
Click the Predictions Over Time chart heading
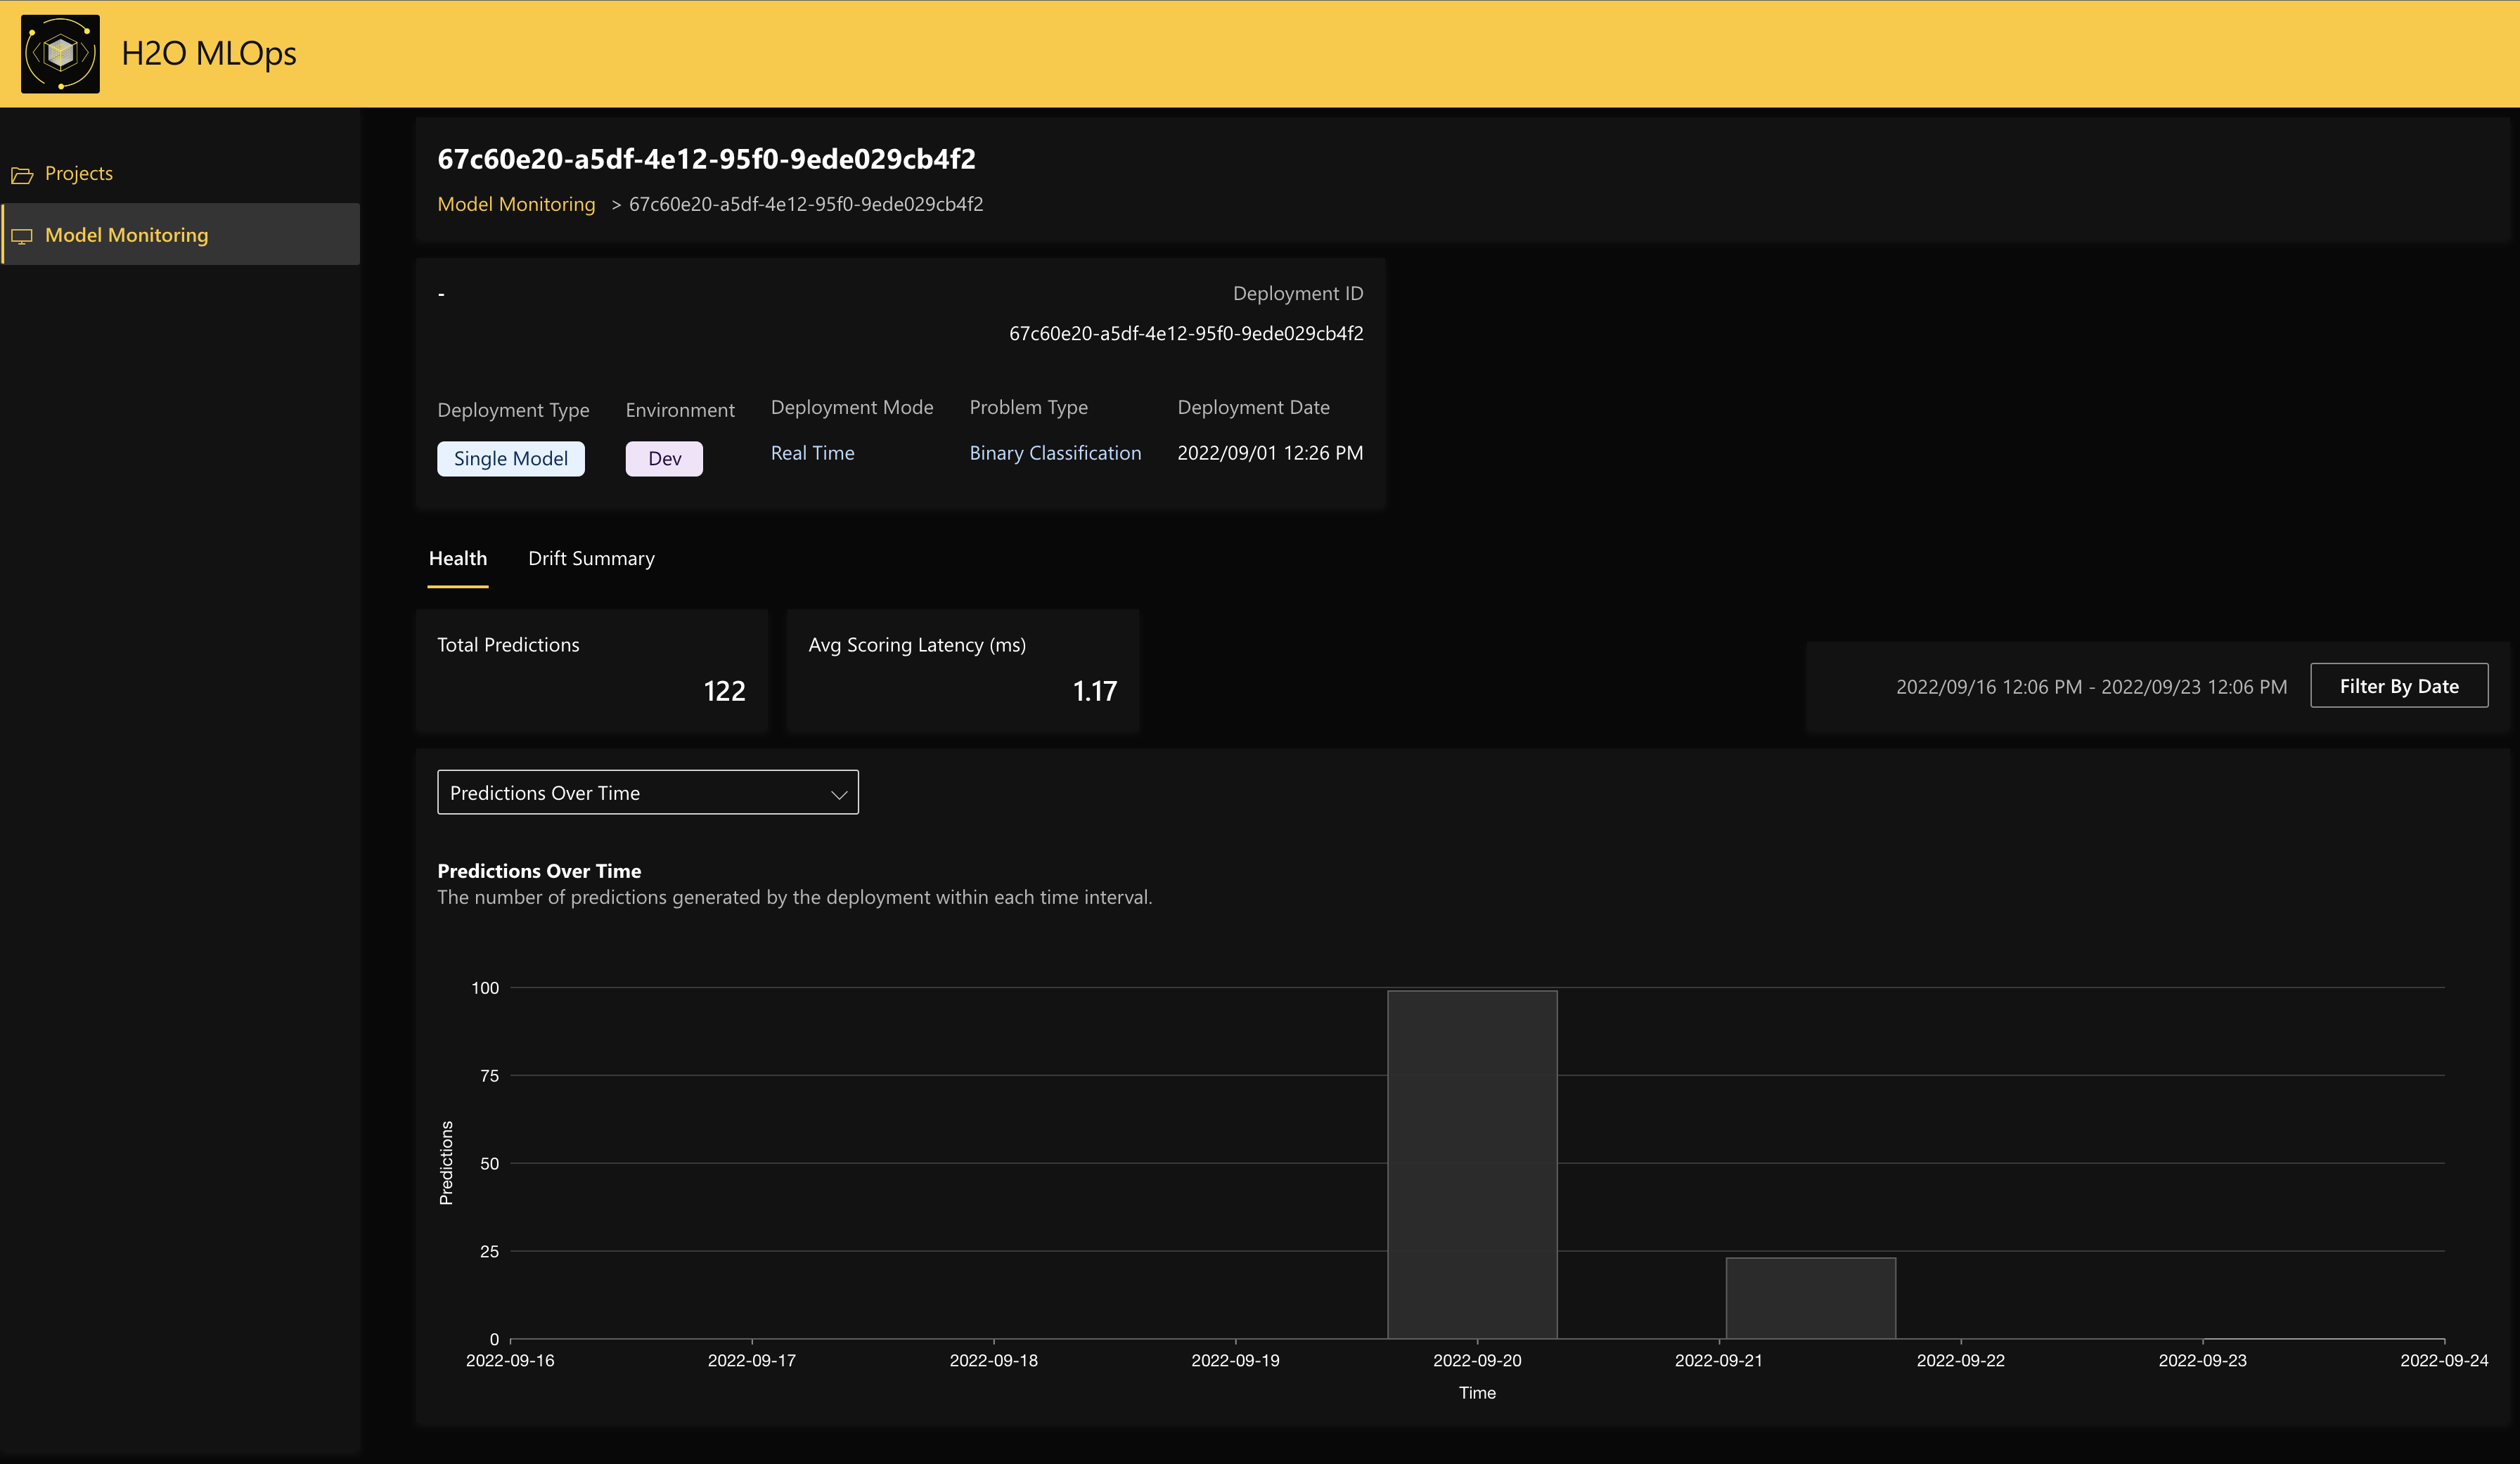[539, 872]
